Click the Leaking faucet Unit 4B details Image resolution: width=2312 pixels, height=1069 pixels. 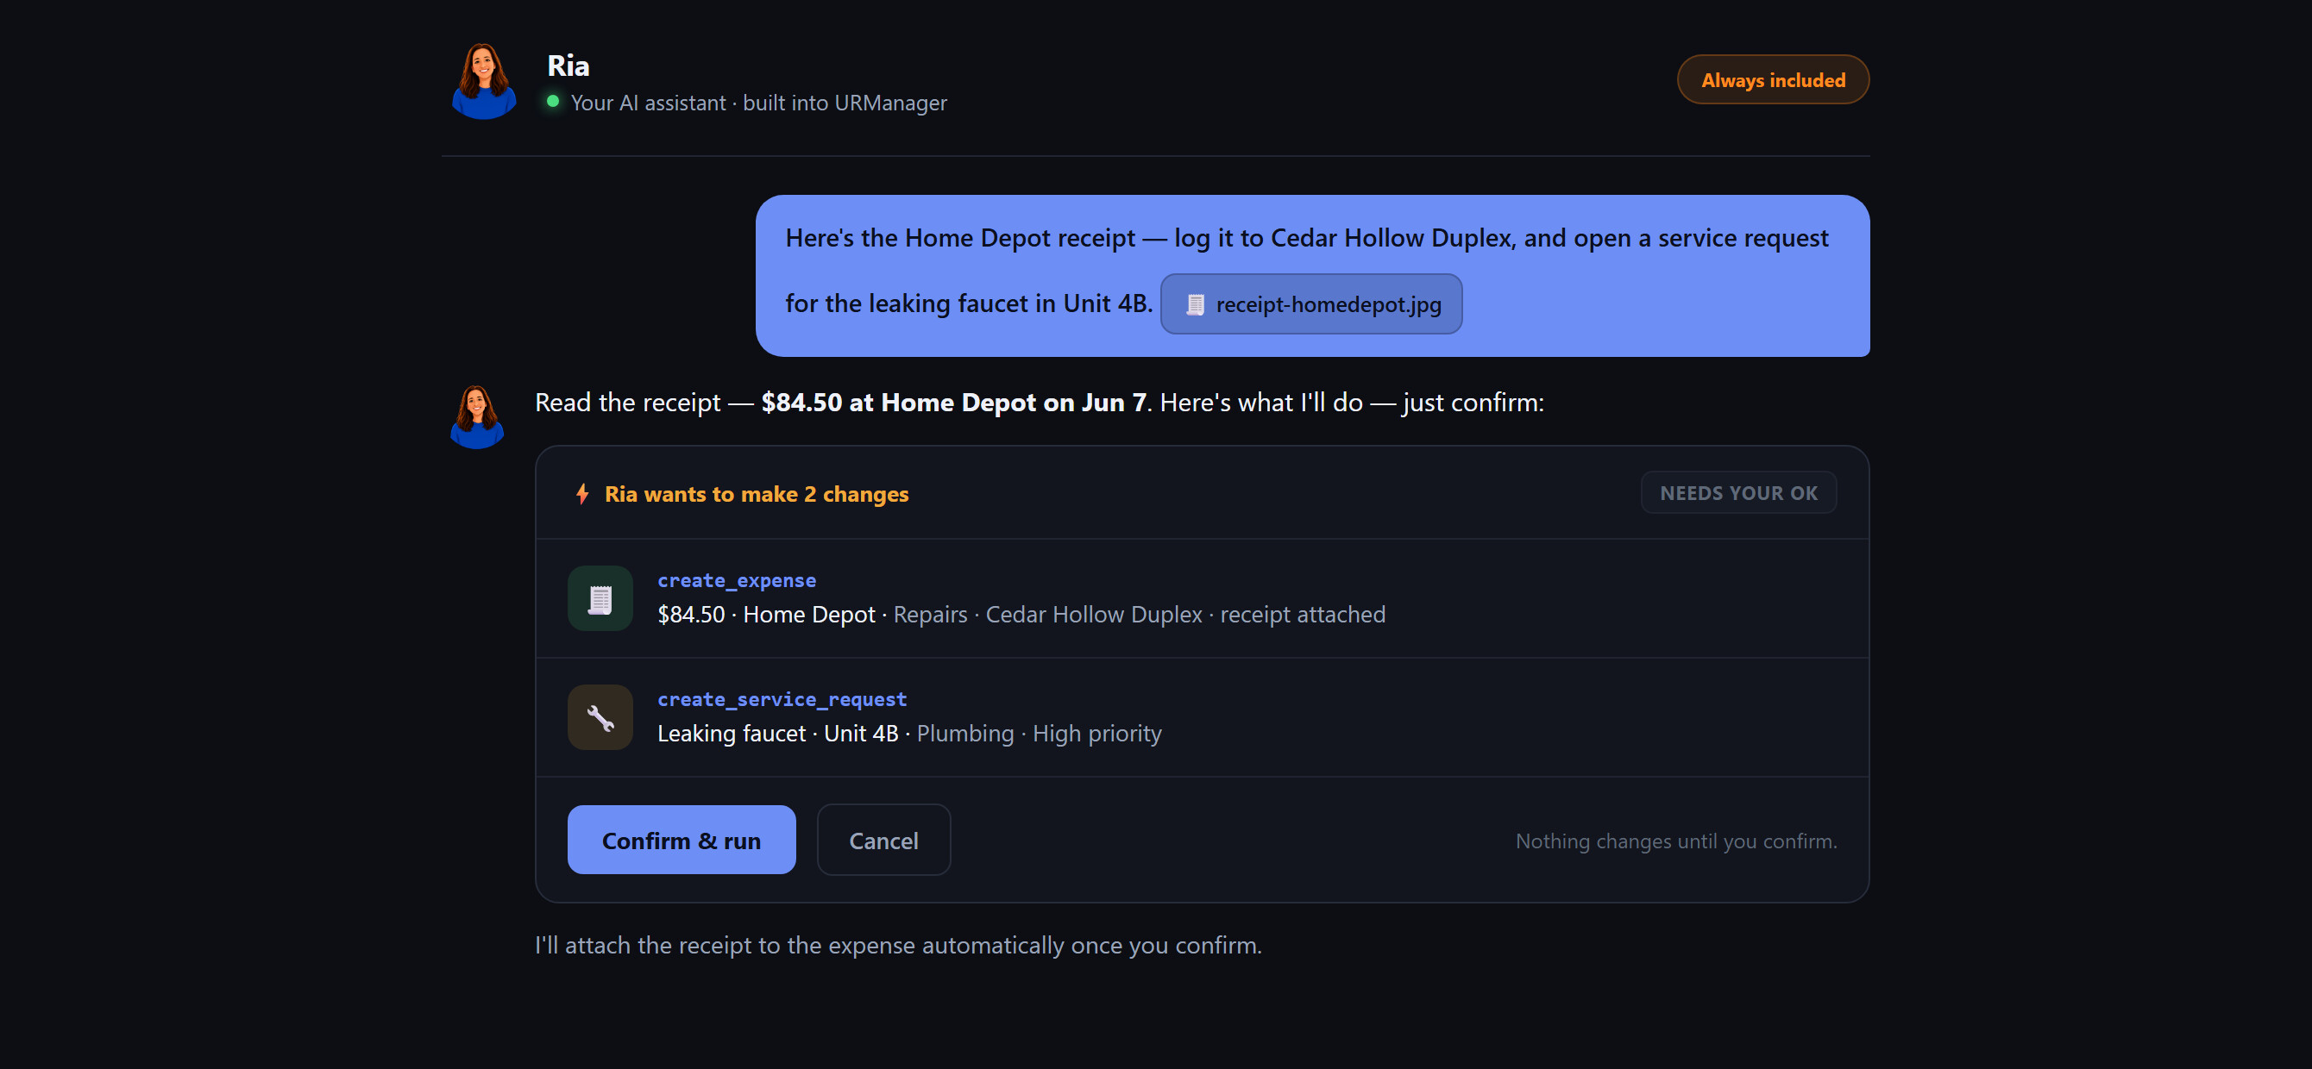coord(909,734)
